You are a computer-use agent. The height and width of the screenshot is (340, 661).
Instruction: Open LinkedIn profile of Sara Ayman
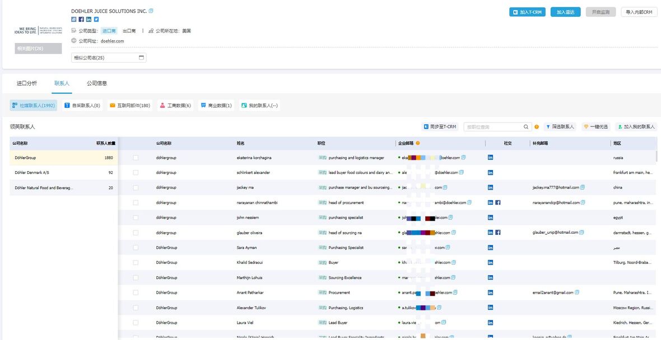[x=490, y=247]
